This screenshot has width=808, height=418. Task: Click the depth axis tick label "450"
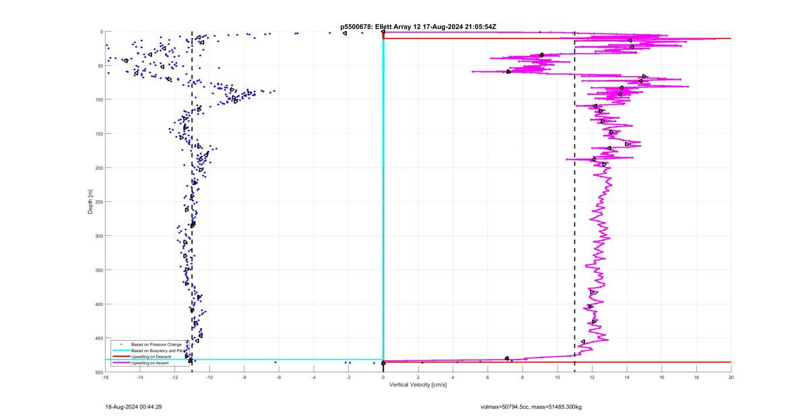(x=98, y=338)
